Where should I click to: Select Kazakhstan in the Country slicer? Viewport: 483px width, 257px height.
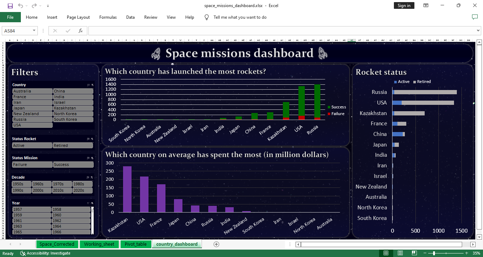click(73, 108)
